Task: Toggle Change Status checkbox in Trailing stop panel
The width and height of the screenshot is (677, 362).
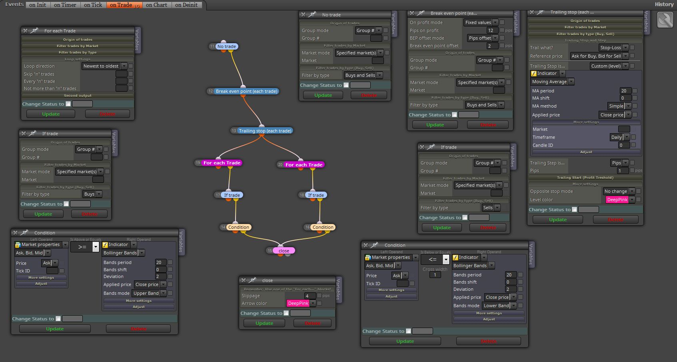Action: pyautogui.click(x=575, y=210)
